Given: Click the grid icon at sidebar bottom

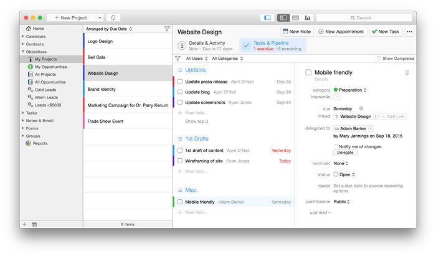Looking at the screenshot, I should click(34, 224).
